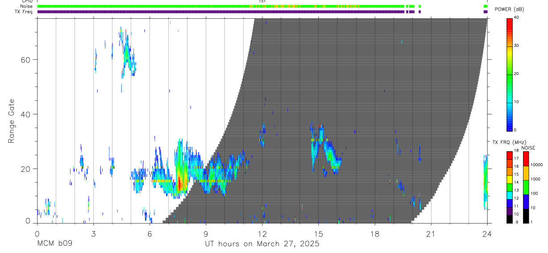This screenshot has height=253, width=548.
Task: Click the strong red echo near 7.5 UT
Action: pyautogui.click(x=179, y=182)
